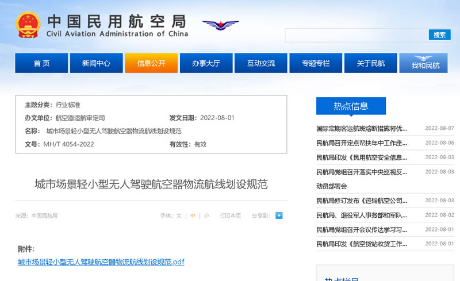Open news 民航局印发《航空货站收货工作...
Screen dimensions: 460x281
pos(362,244)
